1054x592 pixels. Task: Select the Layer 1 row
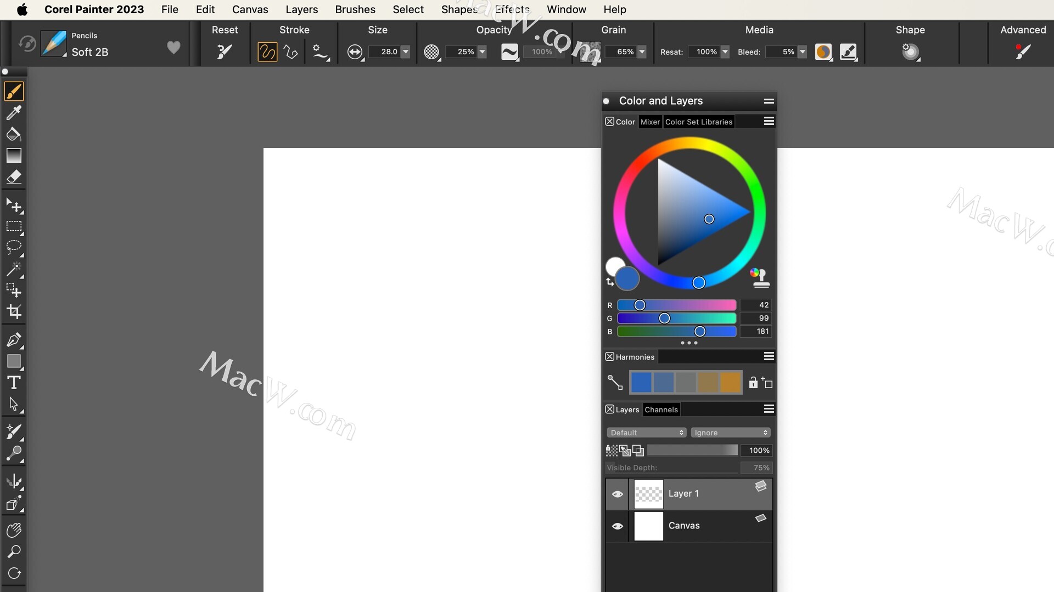click(x=689, y=494)
